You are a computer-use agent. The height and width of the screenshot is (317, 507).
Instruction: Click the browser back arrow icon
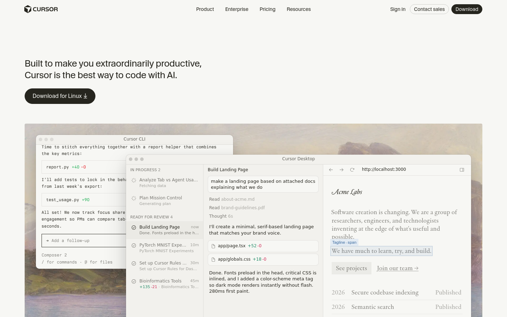pyautogui.click(x=331, y=170)
